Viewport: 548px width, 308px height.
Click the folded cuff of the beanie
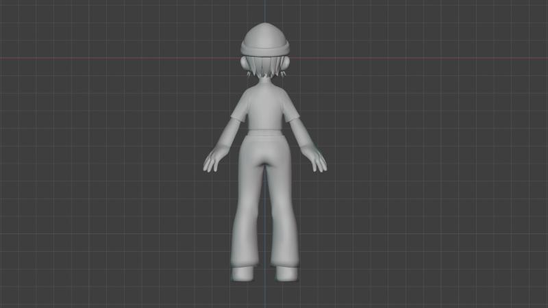(x=265, y=49)
